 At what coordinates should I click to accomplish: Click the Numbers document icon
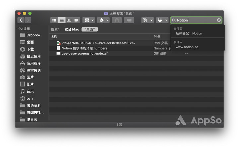pyautogui.click(x=58, y=48)
